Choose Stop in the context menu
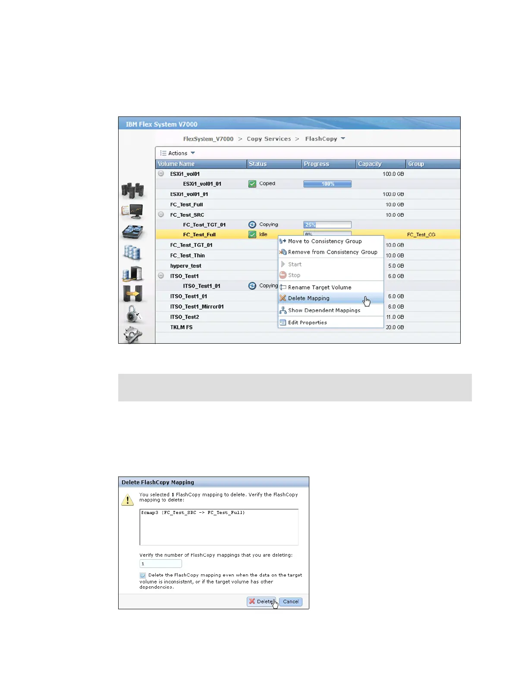 [x=331, y=275]
